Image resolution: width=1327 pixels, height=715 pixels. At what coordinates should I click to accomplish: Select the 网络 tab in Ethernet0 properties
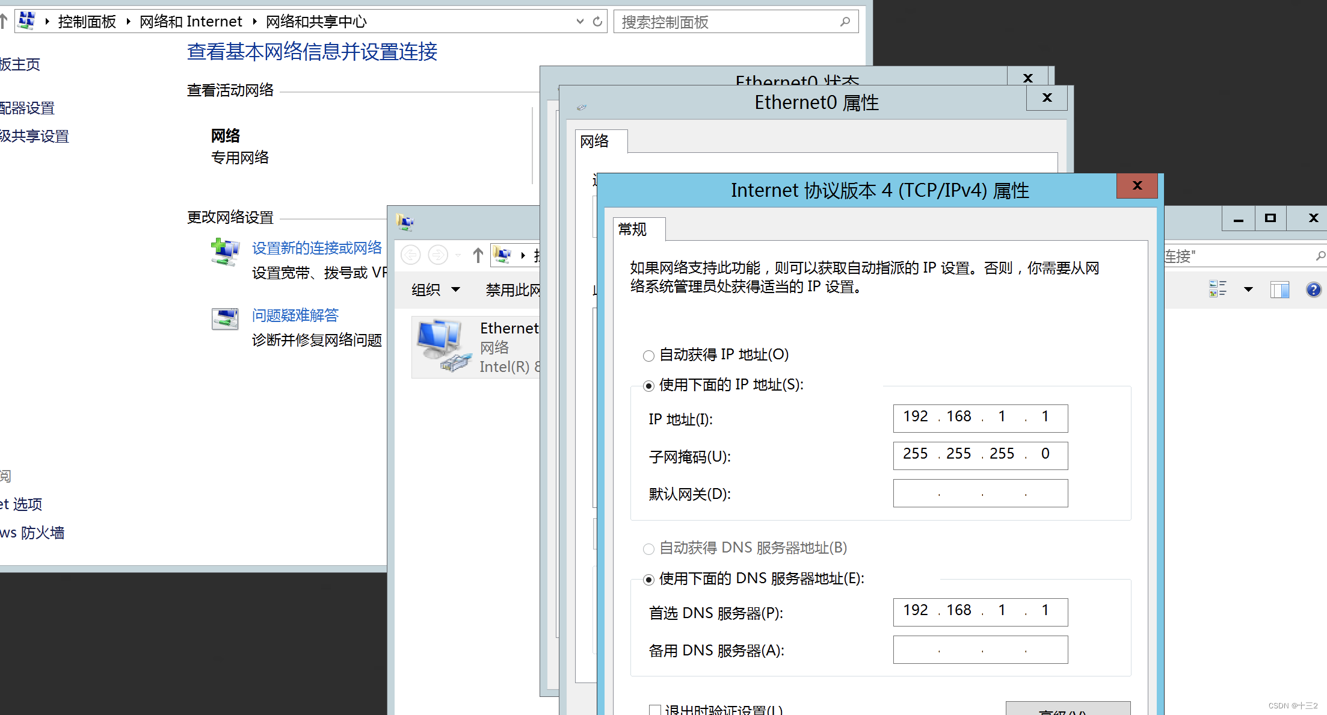click(594, 141)
